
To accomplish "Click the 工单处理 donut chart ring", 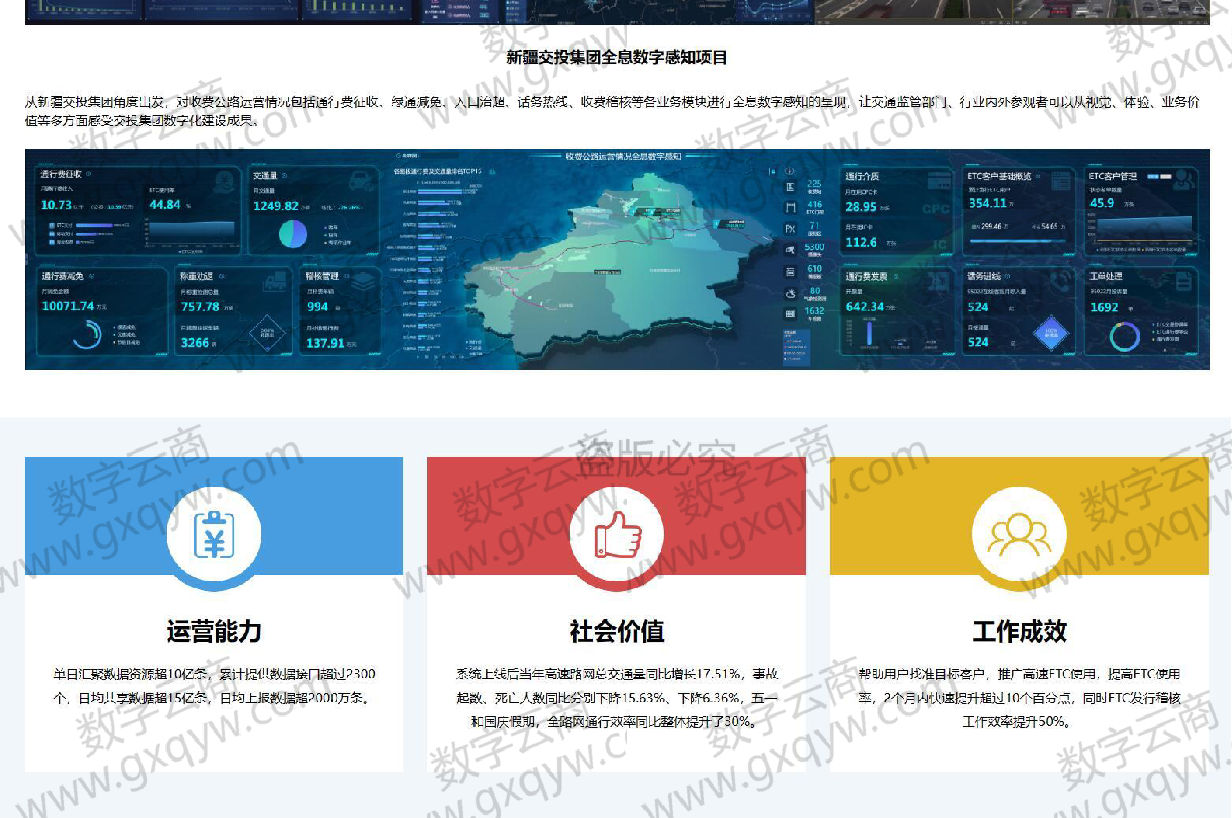I will pos(1124,337).
